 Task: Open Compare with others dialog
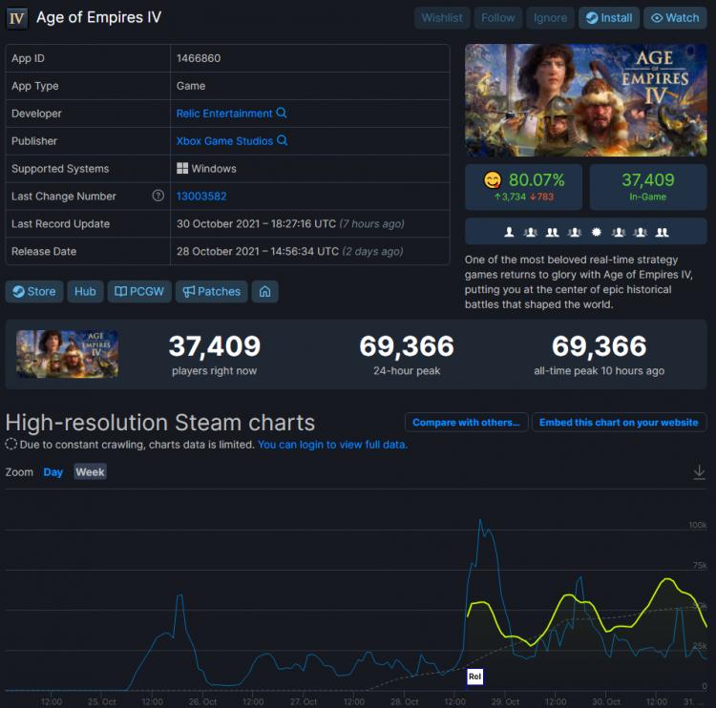click(x=466, y=423)
